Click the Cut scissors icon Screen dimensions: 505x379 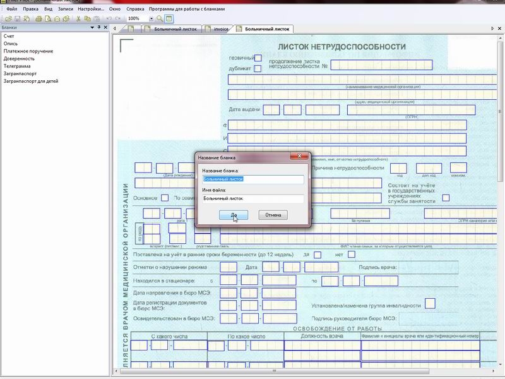click(78, 19)
